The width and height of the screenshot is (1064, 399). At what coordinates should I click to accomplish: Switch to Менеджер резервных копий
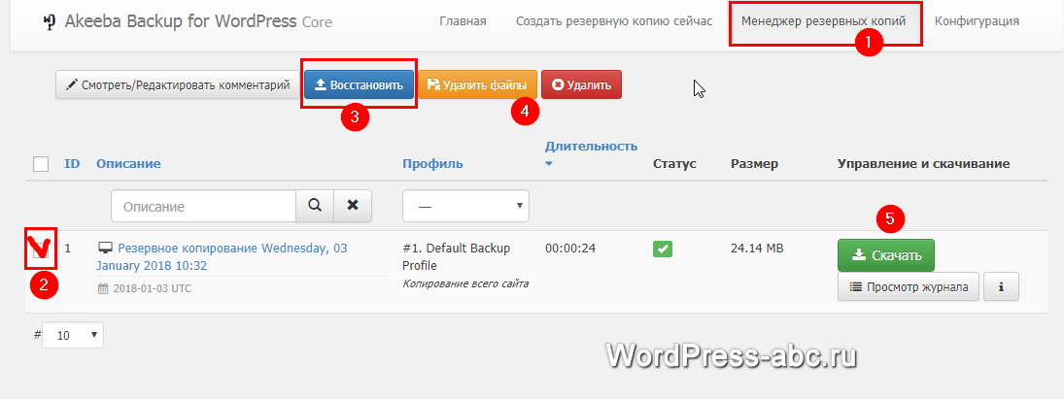[823, 21]
